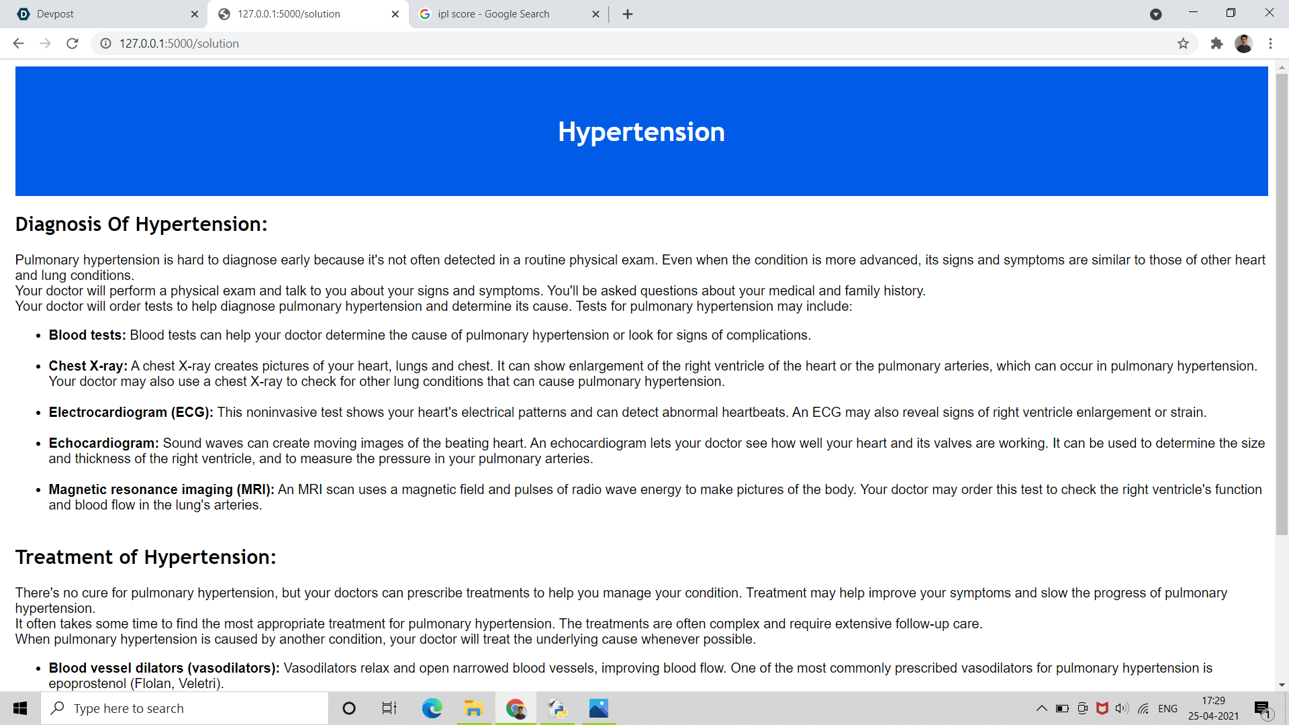The image size is (1289, 725).
Task: Open Microsoft Edge from taskbar
Action: 432,708
